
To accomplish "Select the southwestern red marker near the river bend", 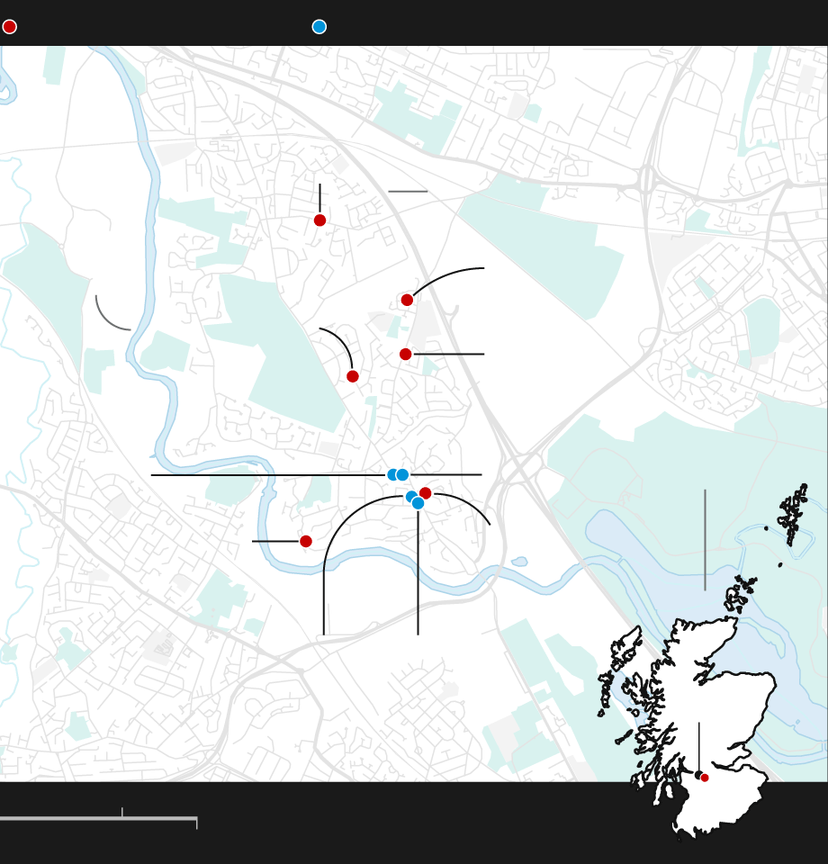I will (306, 541).
